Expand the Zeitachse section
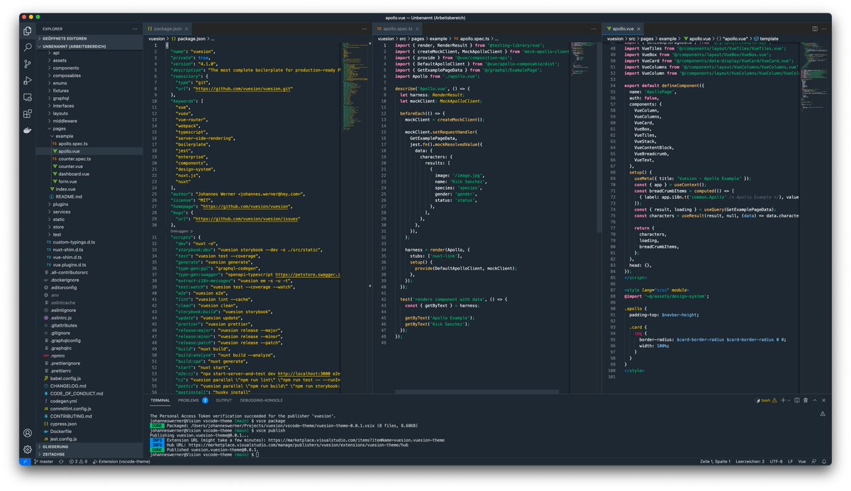The height and width of the screenshot is (491, 851). tap(89, 454)
